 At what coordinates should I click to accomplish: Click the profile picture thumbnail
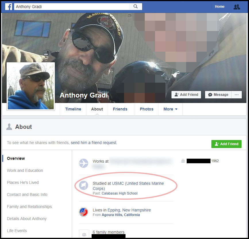[31, 86]
